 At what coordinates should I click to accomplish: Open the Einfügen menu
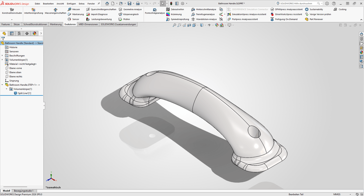point(71,3)
